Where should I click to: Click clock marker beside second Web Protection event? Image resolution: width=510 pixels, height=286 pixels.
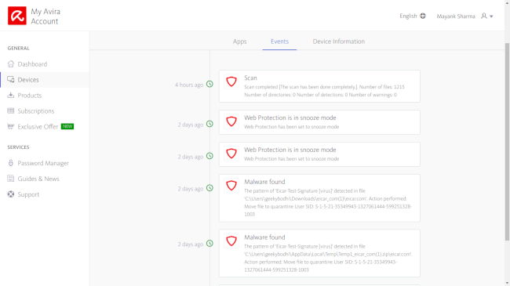click(x=209, y=156)
